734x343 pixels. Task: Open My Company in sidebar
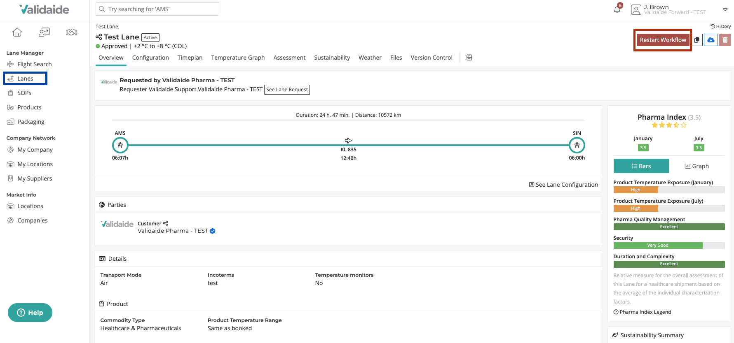[x=30, y=150]
